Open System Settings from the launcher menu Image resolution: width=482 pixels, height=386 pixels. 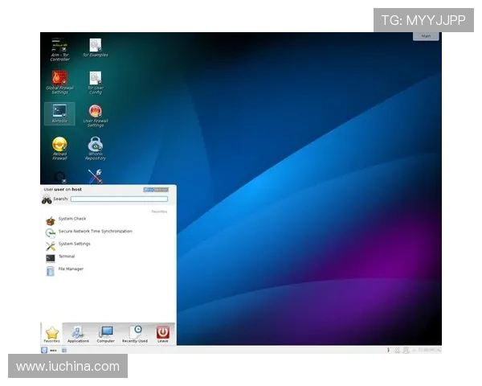[x=74, y=244]
